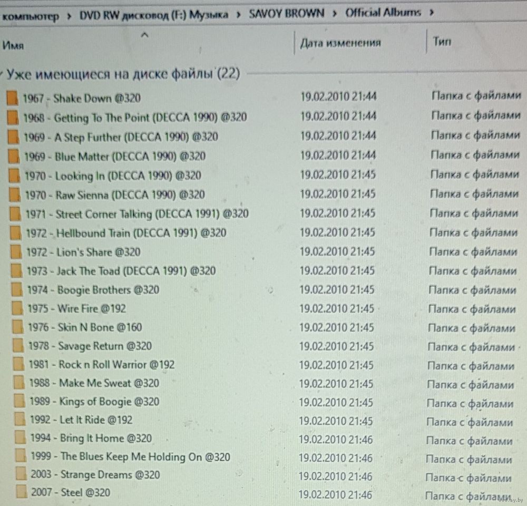The width and height of the screenshot is (527, 506).
Task: Select 1971 - Street Corner Talking (DECCA 1991) @320
Action: point(137,214)
